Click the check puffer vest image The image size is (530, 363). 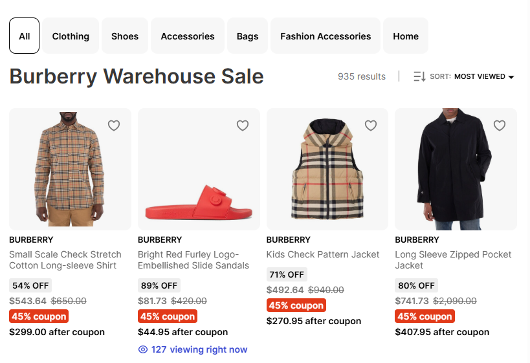327,170
